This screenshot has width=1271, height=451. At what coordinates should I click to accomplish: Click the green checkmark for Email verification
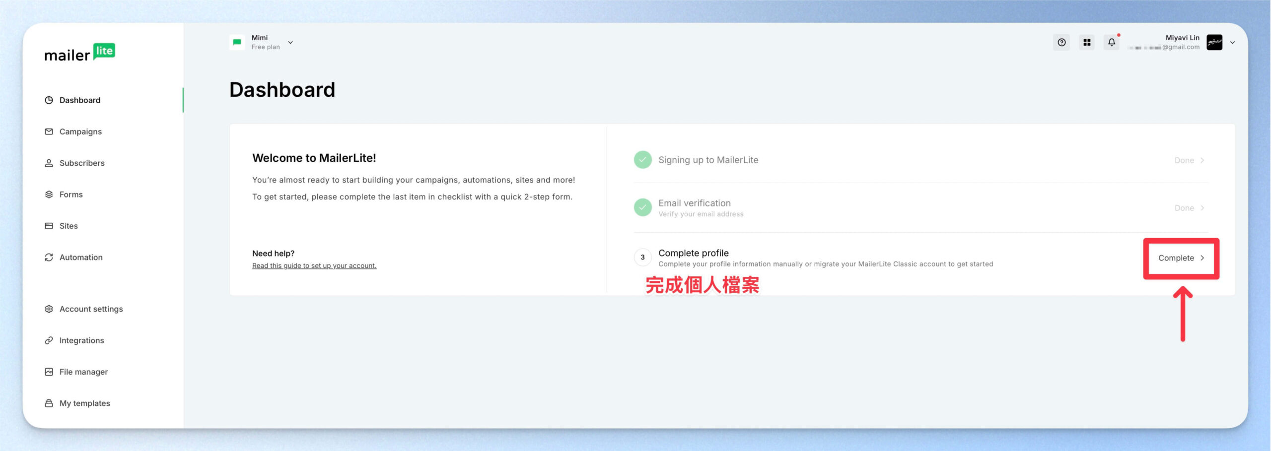pyautogui.click(x=643, y=207)
